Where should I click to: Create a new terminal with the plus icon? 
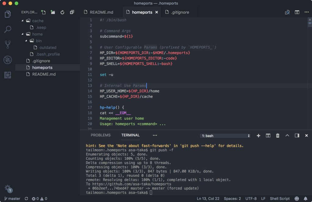click(x=258, y=135)
